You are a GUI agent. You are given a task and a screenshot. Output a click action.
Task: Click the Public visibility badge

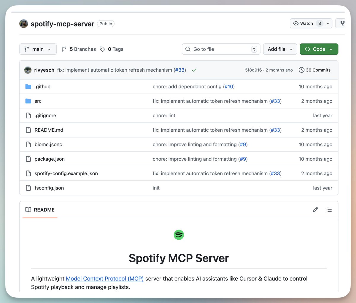pyautogui.click(x=106, y=24)
